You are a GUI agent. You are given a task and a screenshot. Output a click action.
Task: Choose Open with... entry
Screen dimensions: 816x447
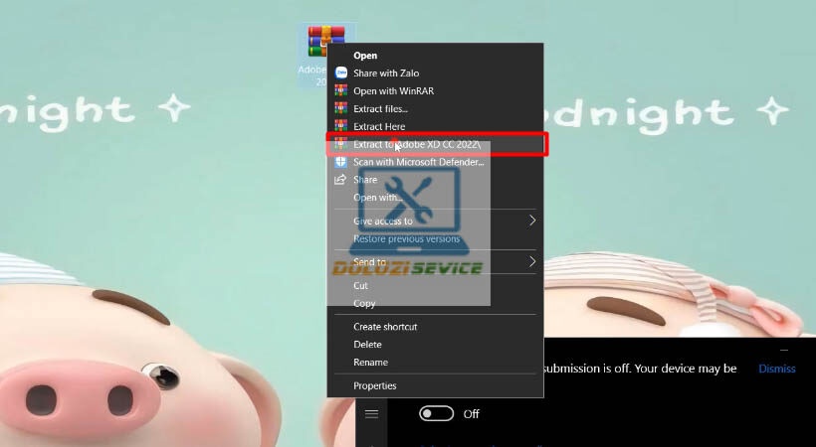click(x=435, y=197)
